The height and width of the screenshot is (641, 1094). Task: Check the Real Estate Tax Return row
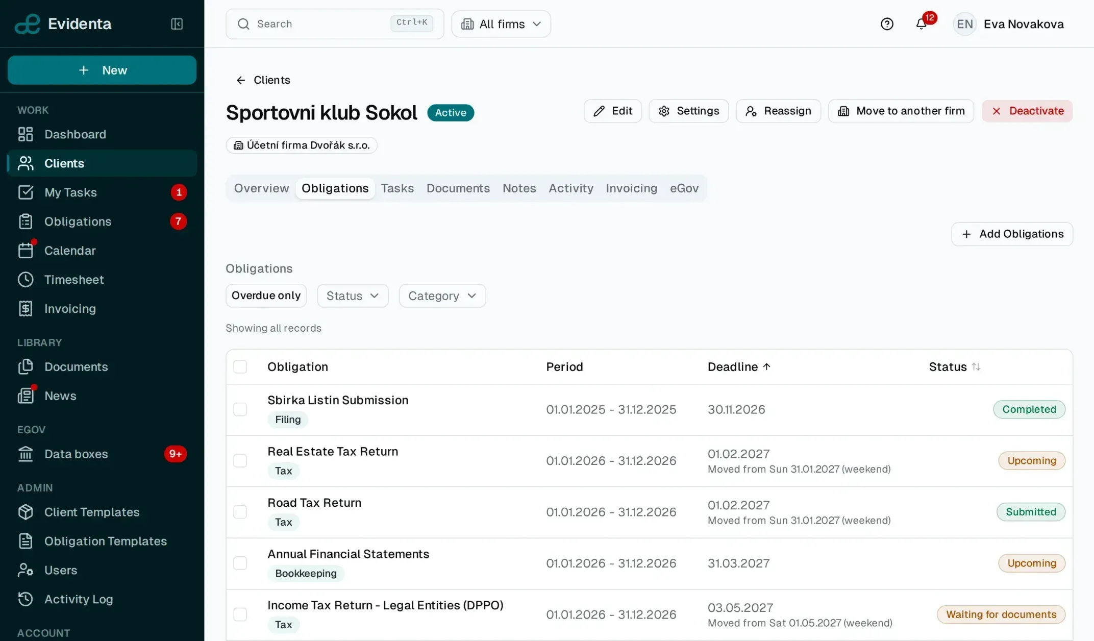coord(240,461)
